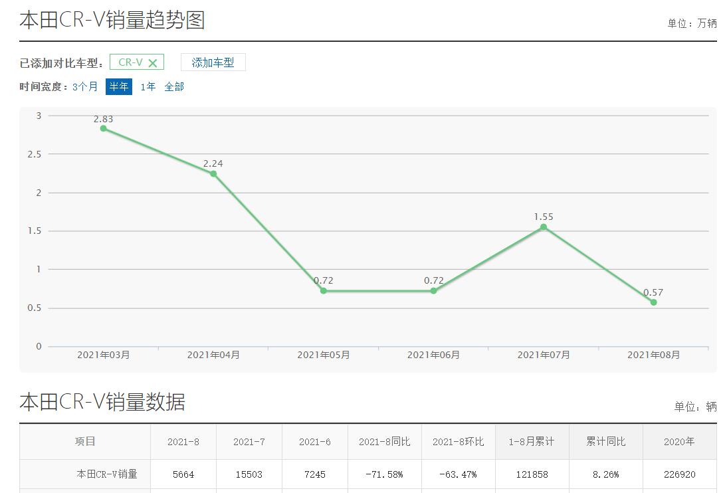Image resolution: width=727 pixels, height=493 pixels.
Task: Click the 2021-6 column header
Action: point(315,442)
